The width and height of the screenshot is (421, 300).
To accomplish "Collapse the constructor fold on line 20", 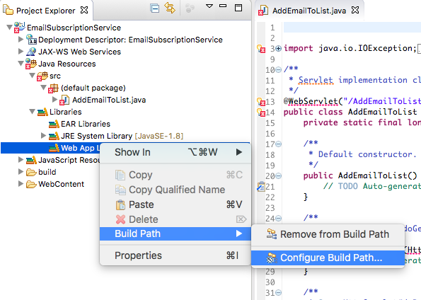I will click(x=279, y=176).
